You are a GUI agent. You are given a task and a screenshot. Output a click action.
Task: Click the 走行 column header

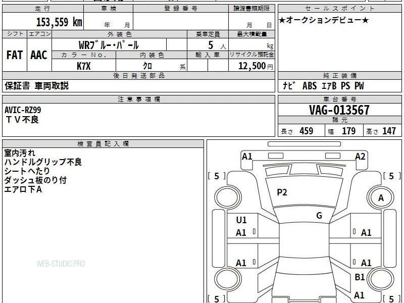pyautogui.click(x=43, y=9)
